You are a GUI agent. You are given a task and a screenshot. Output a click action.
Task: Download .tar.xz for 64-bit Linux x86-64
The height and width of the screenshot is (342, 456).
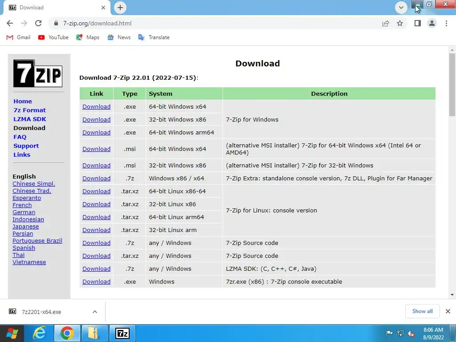(x=96, y=191)
